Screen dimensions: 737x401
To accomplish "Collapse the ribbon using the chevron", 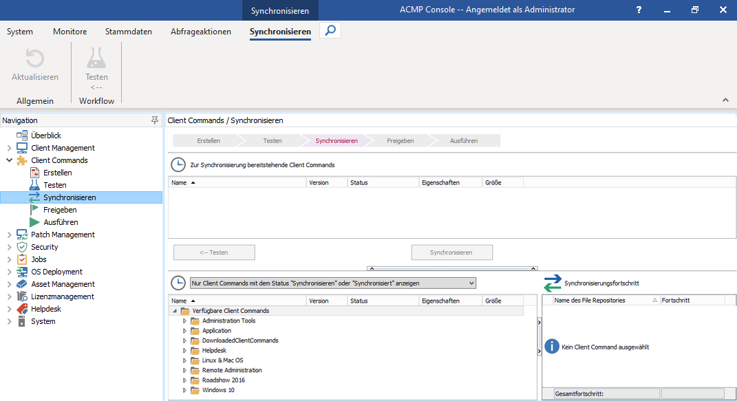I will coord(725,99).
